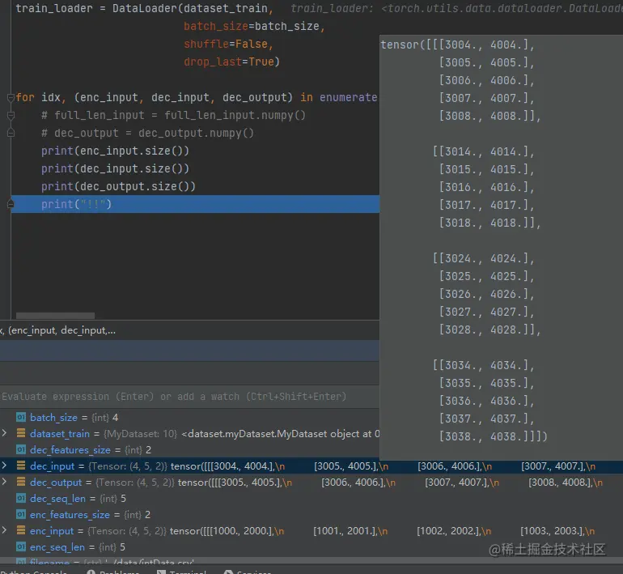Click the int icon beside dec_seq_len
The image size is (623, 574).
pos(21,498)
